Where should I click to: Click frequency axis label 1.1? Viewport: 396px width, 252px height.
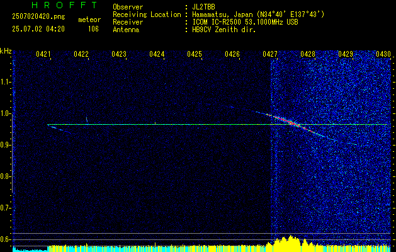[6, 82]
